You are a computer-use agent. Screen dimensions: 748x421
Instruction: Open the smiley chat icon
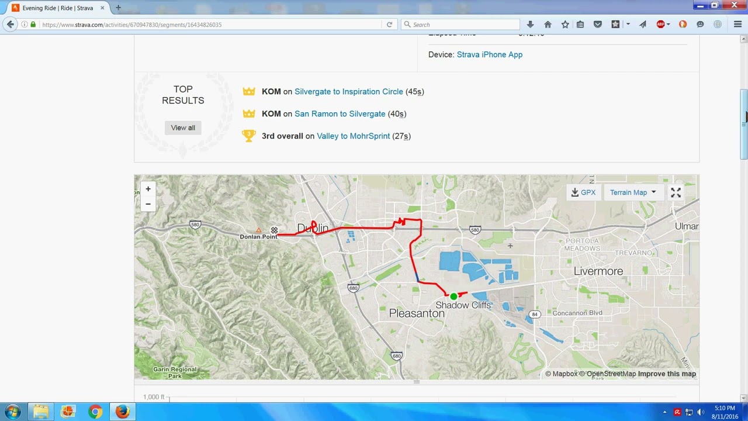click(700, 25)
